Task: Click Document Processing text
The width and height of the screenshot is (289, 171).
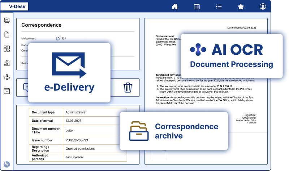Action: coord(232,64)
